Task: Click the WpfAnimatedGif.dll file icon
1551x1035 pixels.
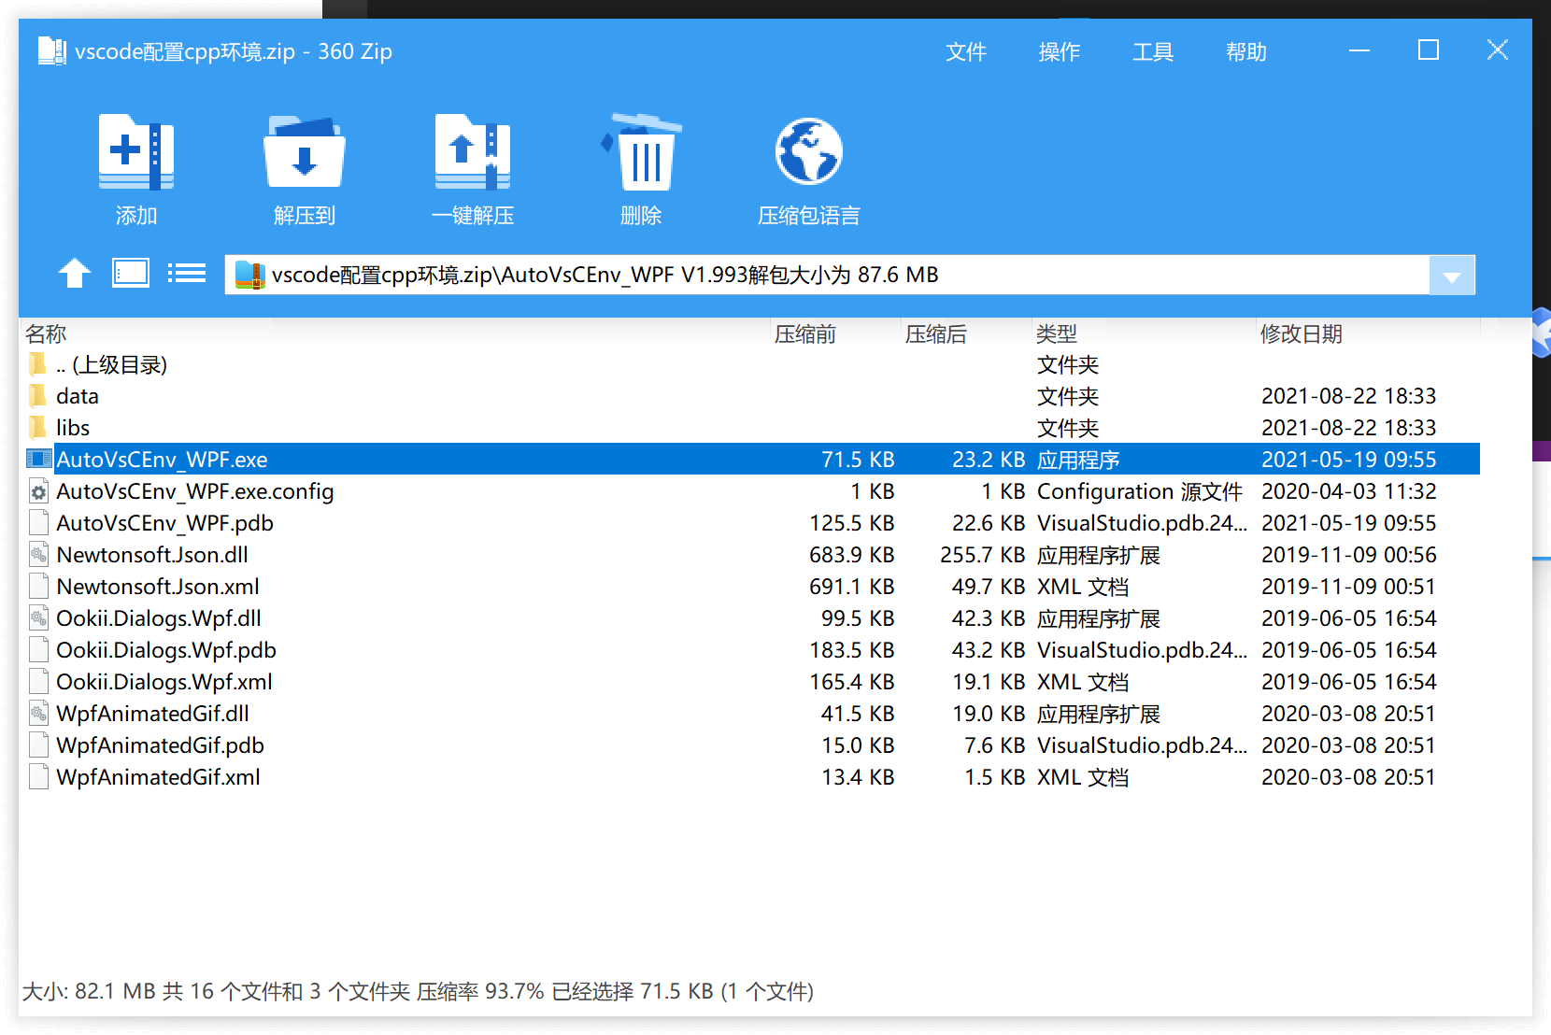Action: pos(38,714)
